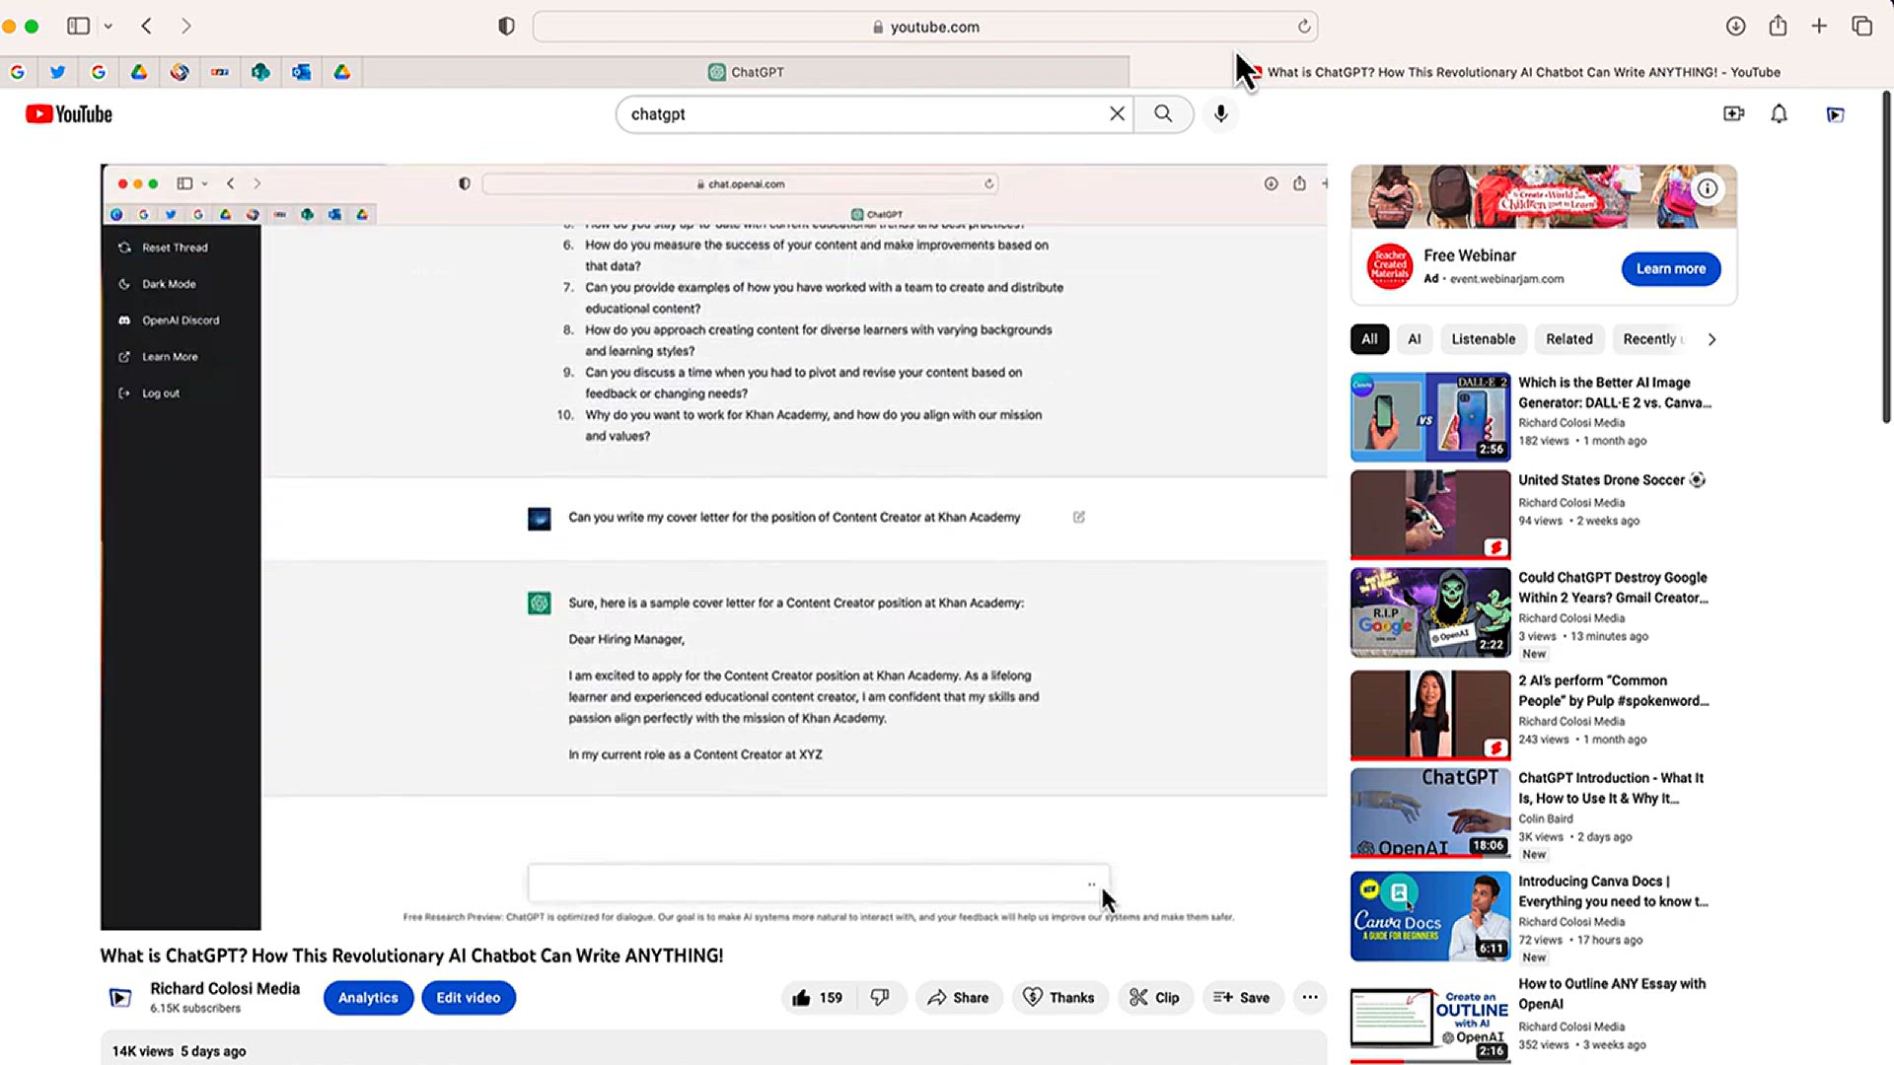This screenshot has height=1065, width=1894.
Task: Switch to the ChatGPT tab
Action: (x=746, y=72)
